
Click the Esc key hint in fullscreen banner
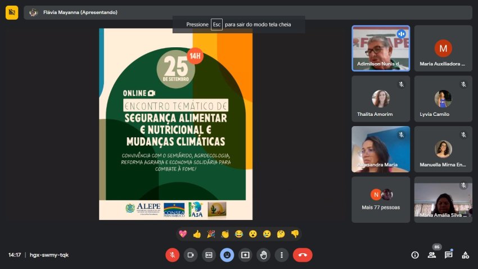217,25
